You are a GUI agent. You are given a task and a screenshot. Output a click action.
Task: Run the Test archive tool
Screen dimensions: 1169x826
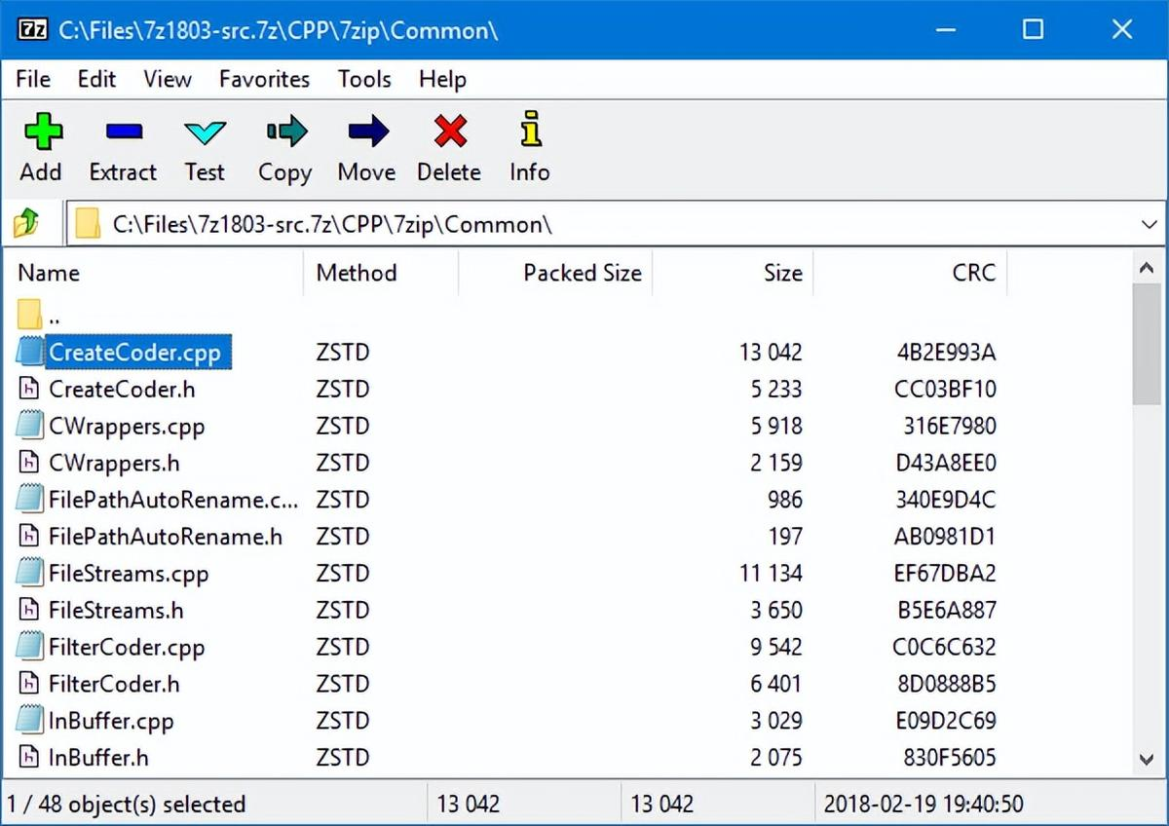click(205, 133)
